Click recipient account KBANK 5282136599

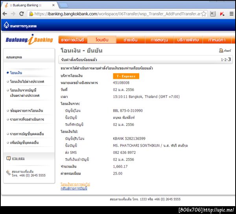tap(129, 138)
